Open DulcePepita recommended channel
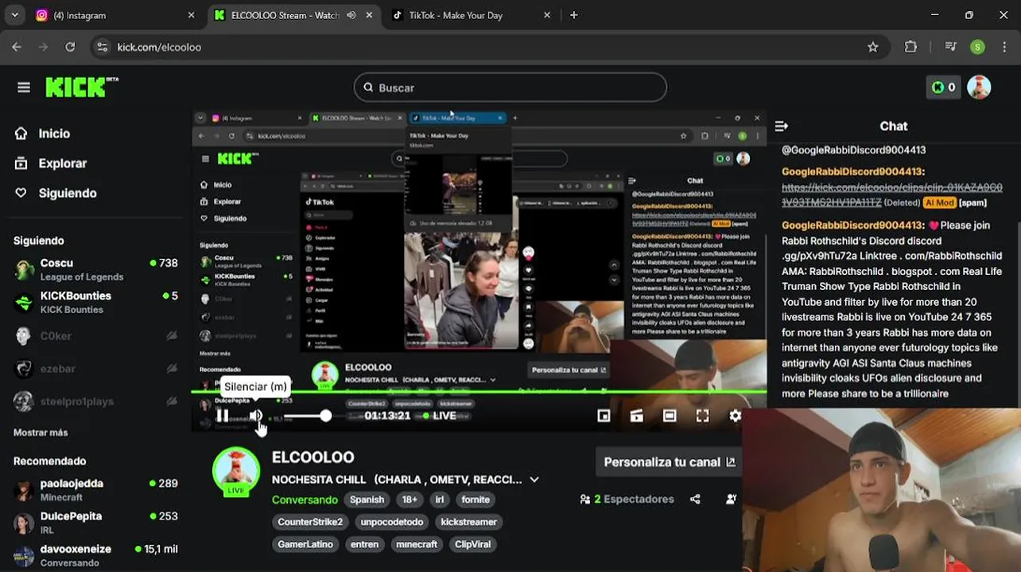This screenshot has height=572, width=1021. tap(95, 522)
